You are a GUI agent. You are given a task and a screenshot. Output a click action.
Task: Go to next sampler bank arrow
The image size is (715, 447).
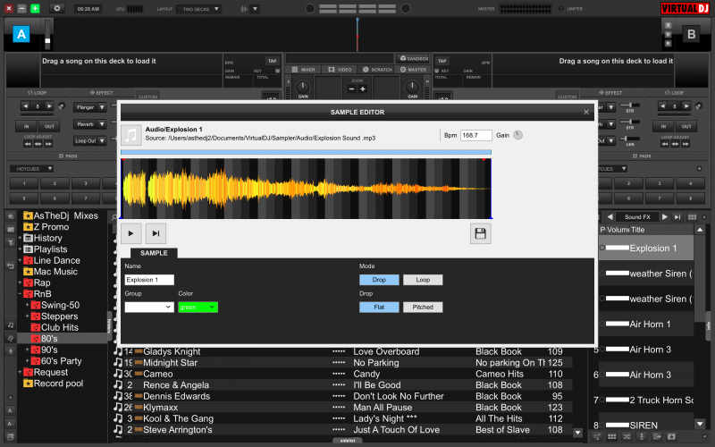pyautogui.click(x=665, y=217)
